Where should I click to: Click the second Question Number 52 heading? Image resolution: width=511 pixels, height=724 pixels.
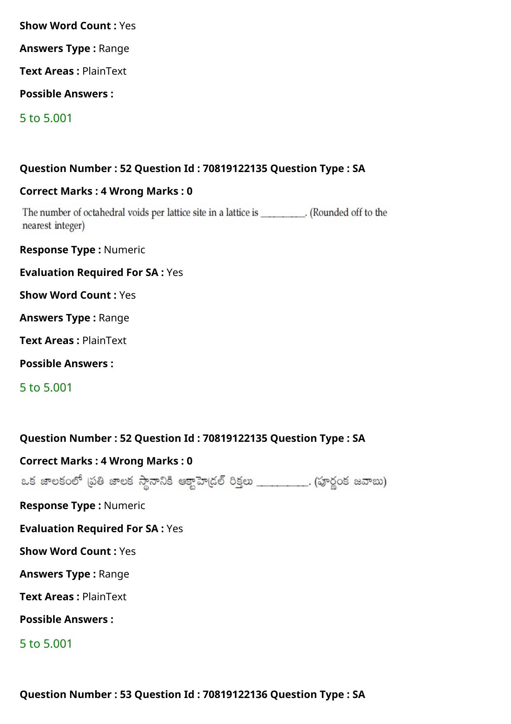(192, 438)
